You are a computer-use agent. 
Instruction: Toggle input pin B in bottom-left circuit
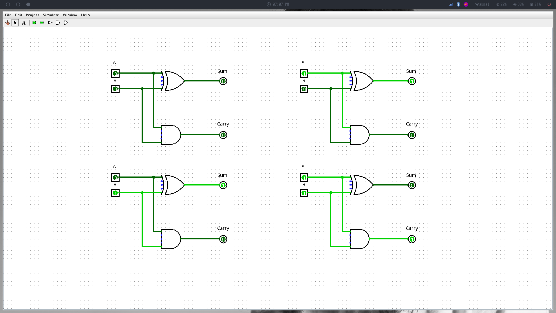pos(115,193)
